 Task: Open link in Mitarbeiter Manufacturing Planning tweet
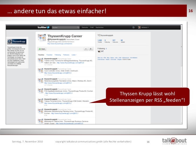pos(65,113)
